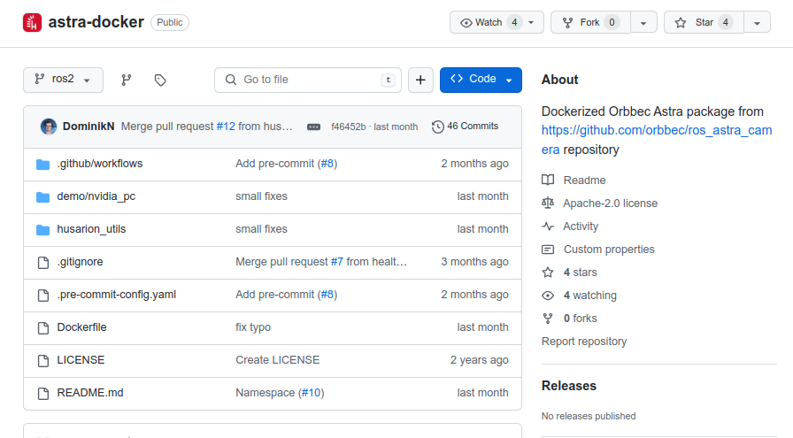Open the Readme link in About
793x438 pixels.
[585, 180]
